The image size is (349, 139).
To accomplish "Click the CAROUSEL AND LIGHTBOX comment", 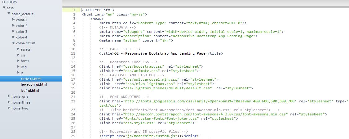I will 132,75.
